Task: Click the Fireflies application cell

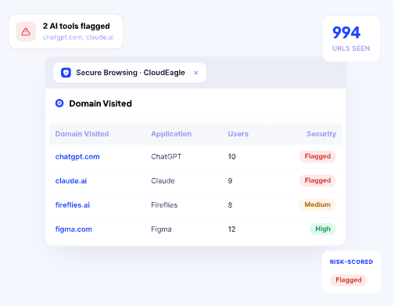Action: coord(164,205)
